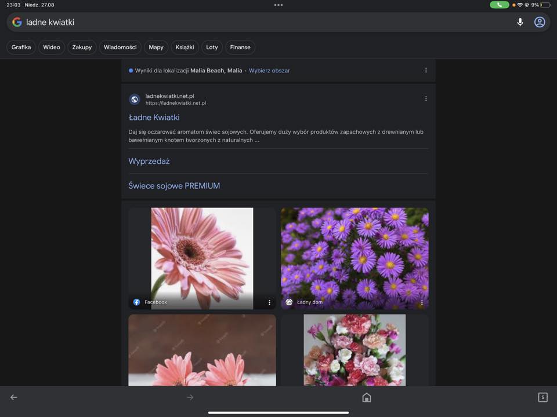This screenshot has height=417, width=557.
Task: Tap the ladnekwiatki.net.pl globe favicon
Action: [x=134, y=99]
